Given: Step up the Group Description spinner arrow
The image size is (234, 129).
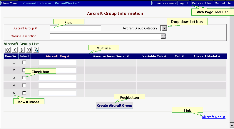Looking at the screenshot, I should [x=163, y=35].
